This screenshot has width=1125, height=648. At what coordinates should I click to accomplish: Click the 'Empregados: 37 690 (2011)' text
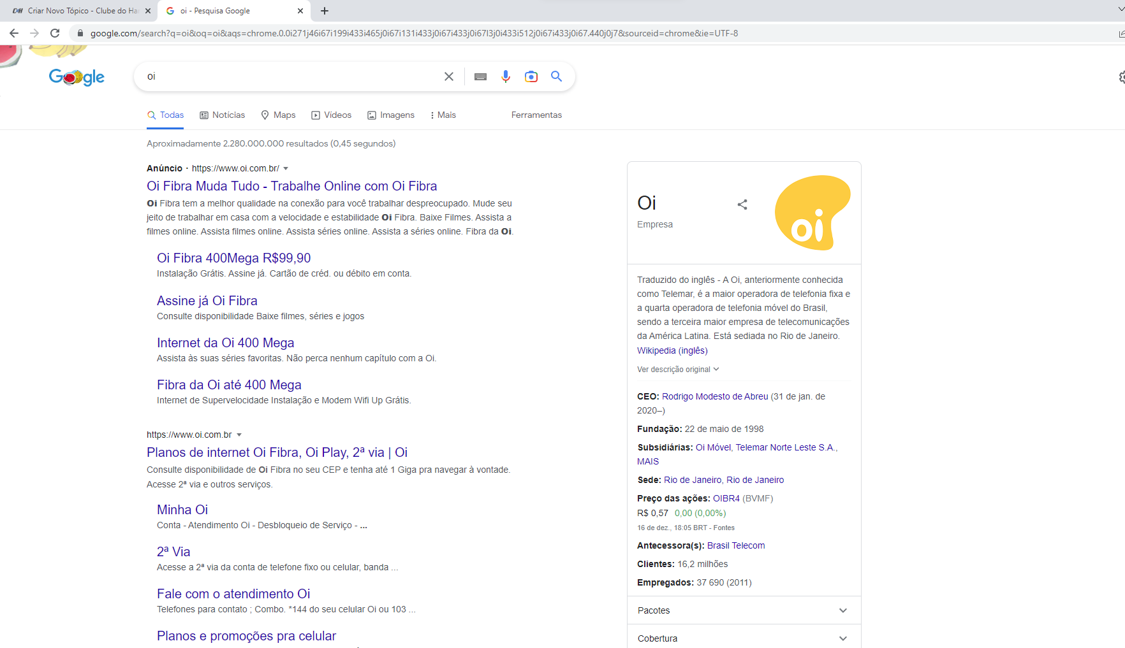[695, 582]
